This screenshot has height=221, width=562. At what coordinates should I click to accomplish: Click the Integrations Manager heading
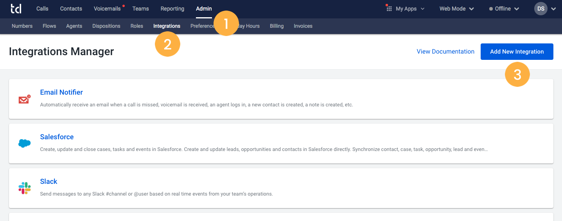point(61,52)
